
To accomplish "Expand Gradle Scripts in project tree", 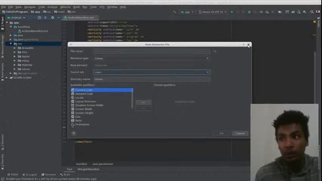I will [x=7, y=77].
